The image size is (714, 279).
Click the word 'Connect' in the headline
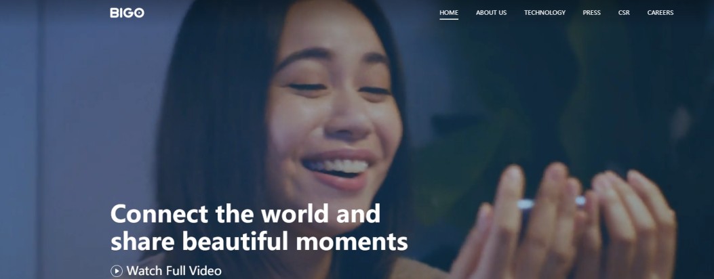pos(159,213)
